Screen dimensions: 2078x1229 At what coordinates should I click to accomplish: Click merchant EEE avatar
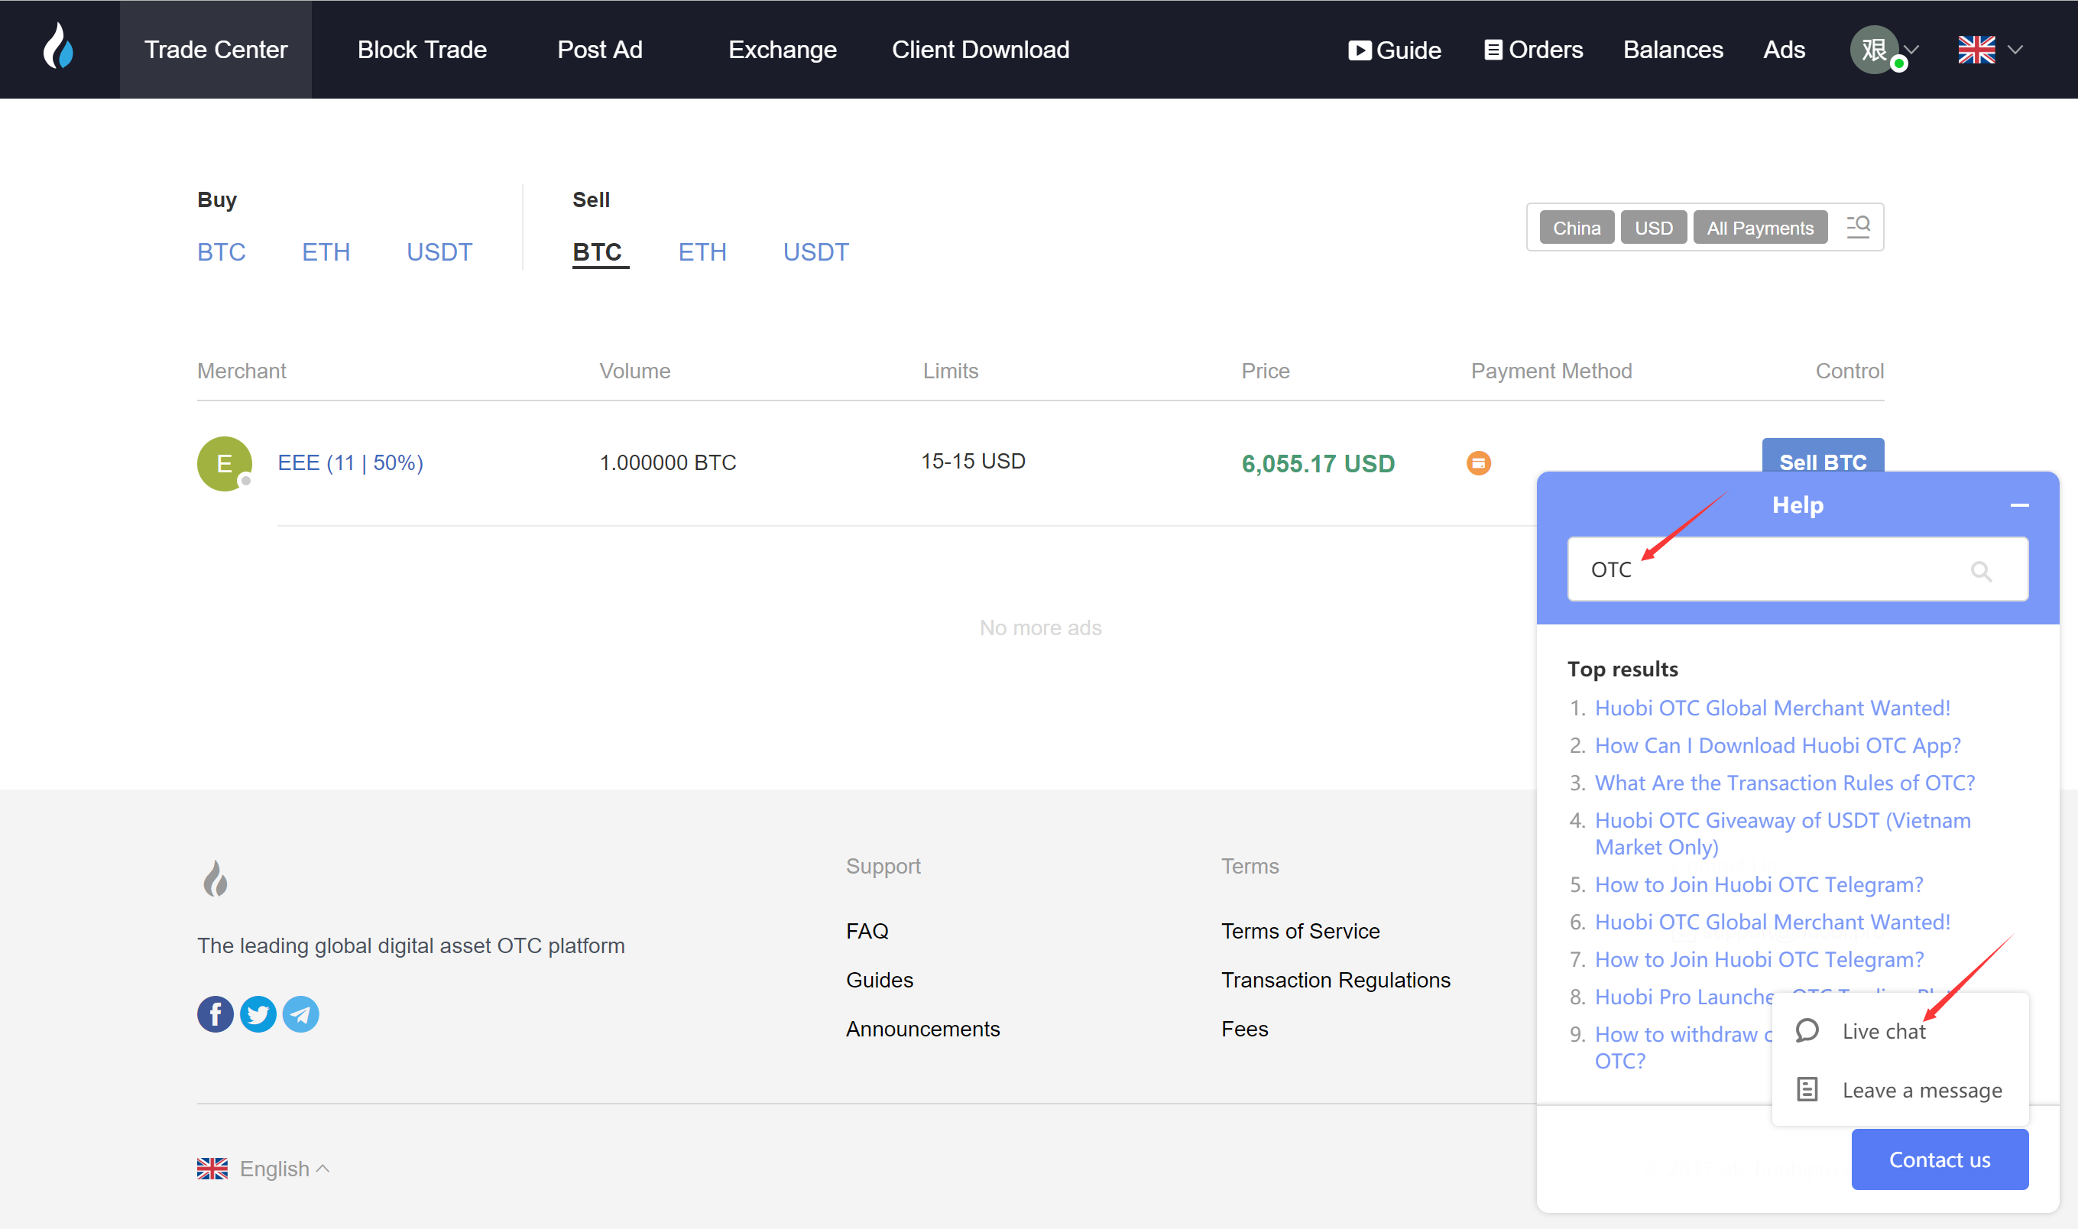point(223,463)
